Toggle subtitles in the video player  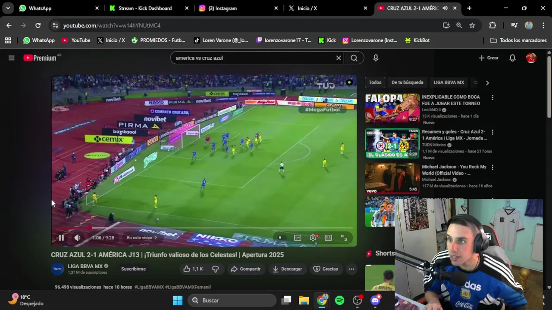click(298, 238)
